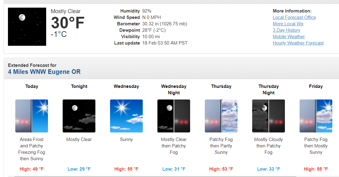This screenshot has height=177, width=339.
Task: Click Friday's Patchy Fog forecast icon
Action: click(316, 116)
